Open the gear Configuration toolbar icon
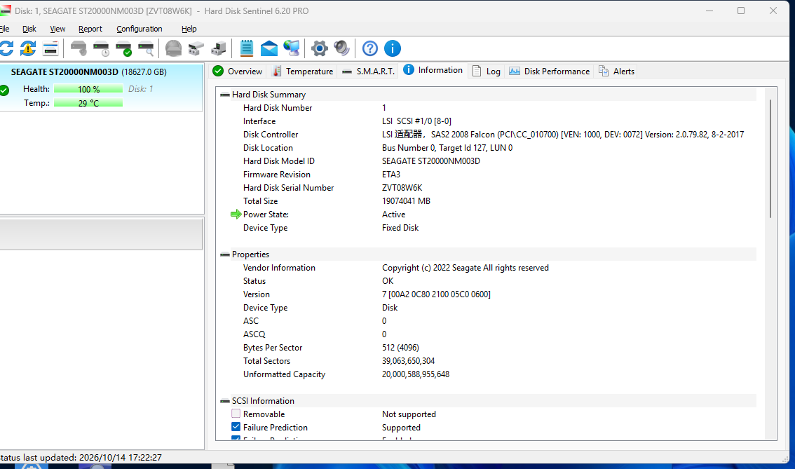The width and height of the screenshot is (795, 469). point(320,48)
